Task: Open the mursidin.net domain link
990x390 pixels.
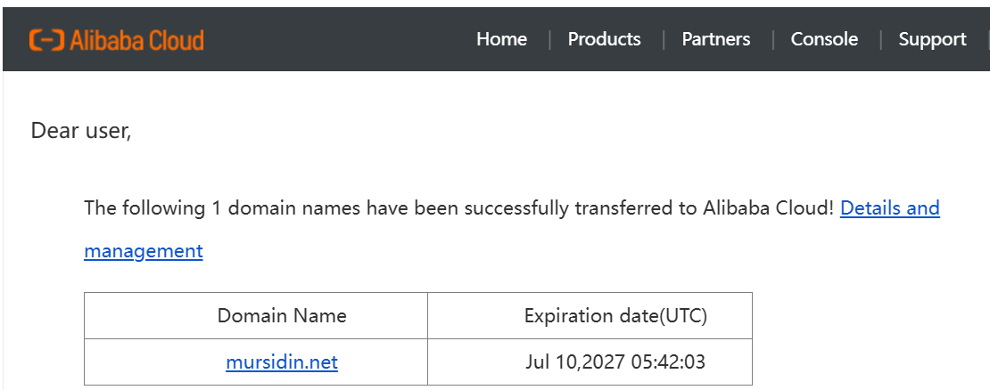Action: pyautogui.click(x=282, y=362)
